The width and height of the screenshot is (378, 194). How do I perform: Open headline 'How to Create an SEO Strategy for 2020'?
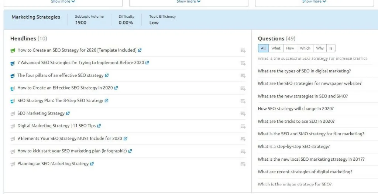(77, 50)
